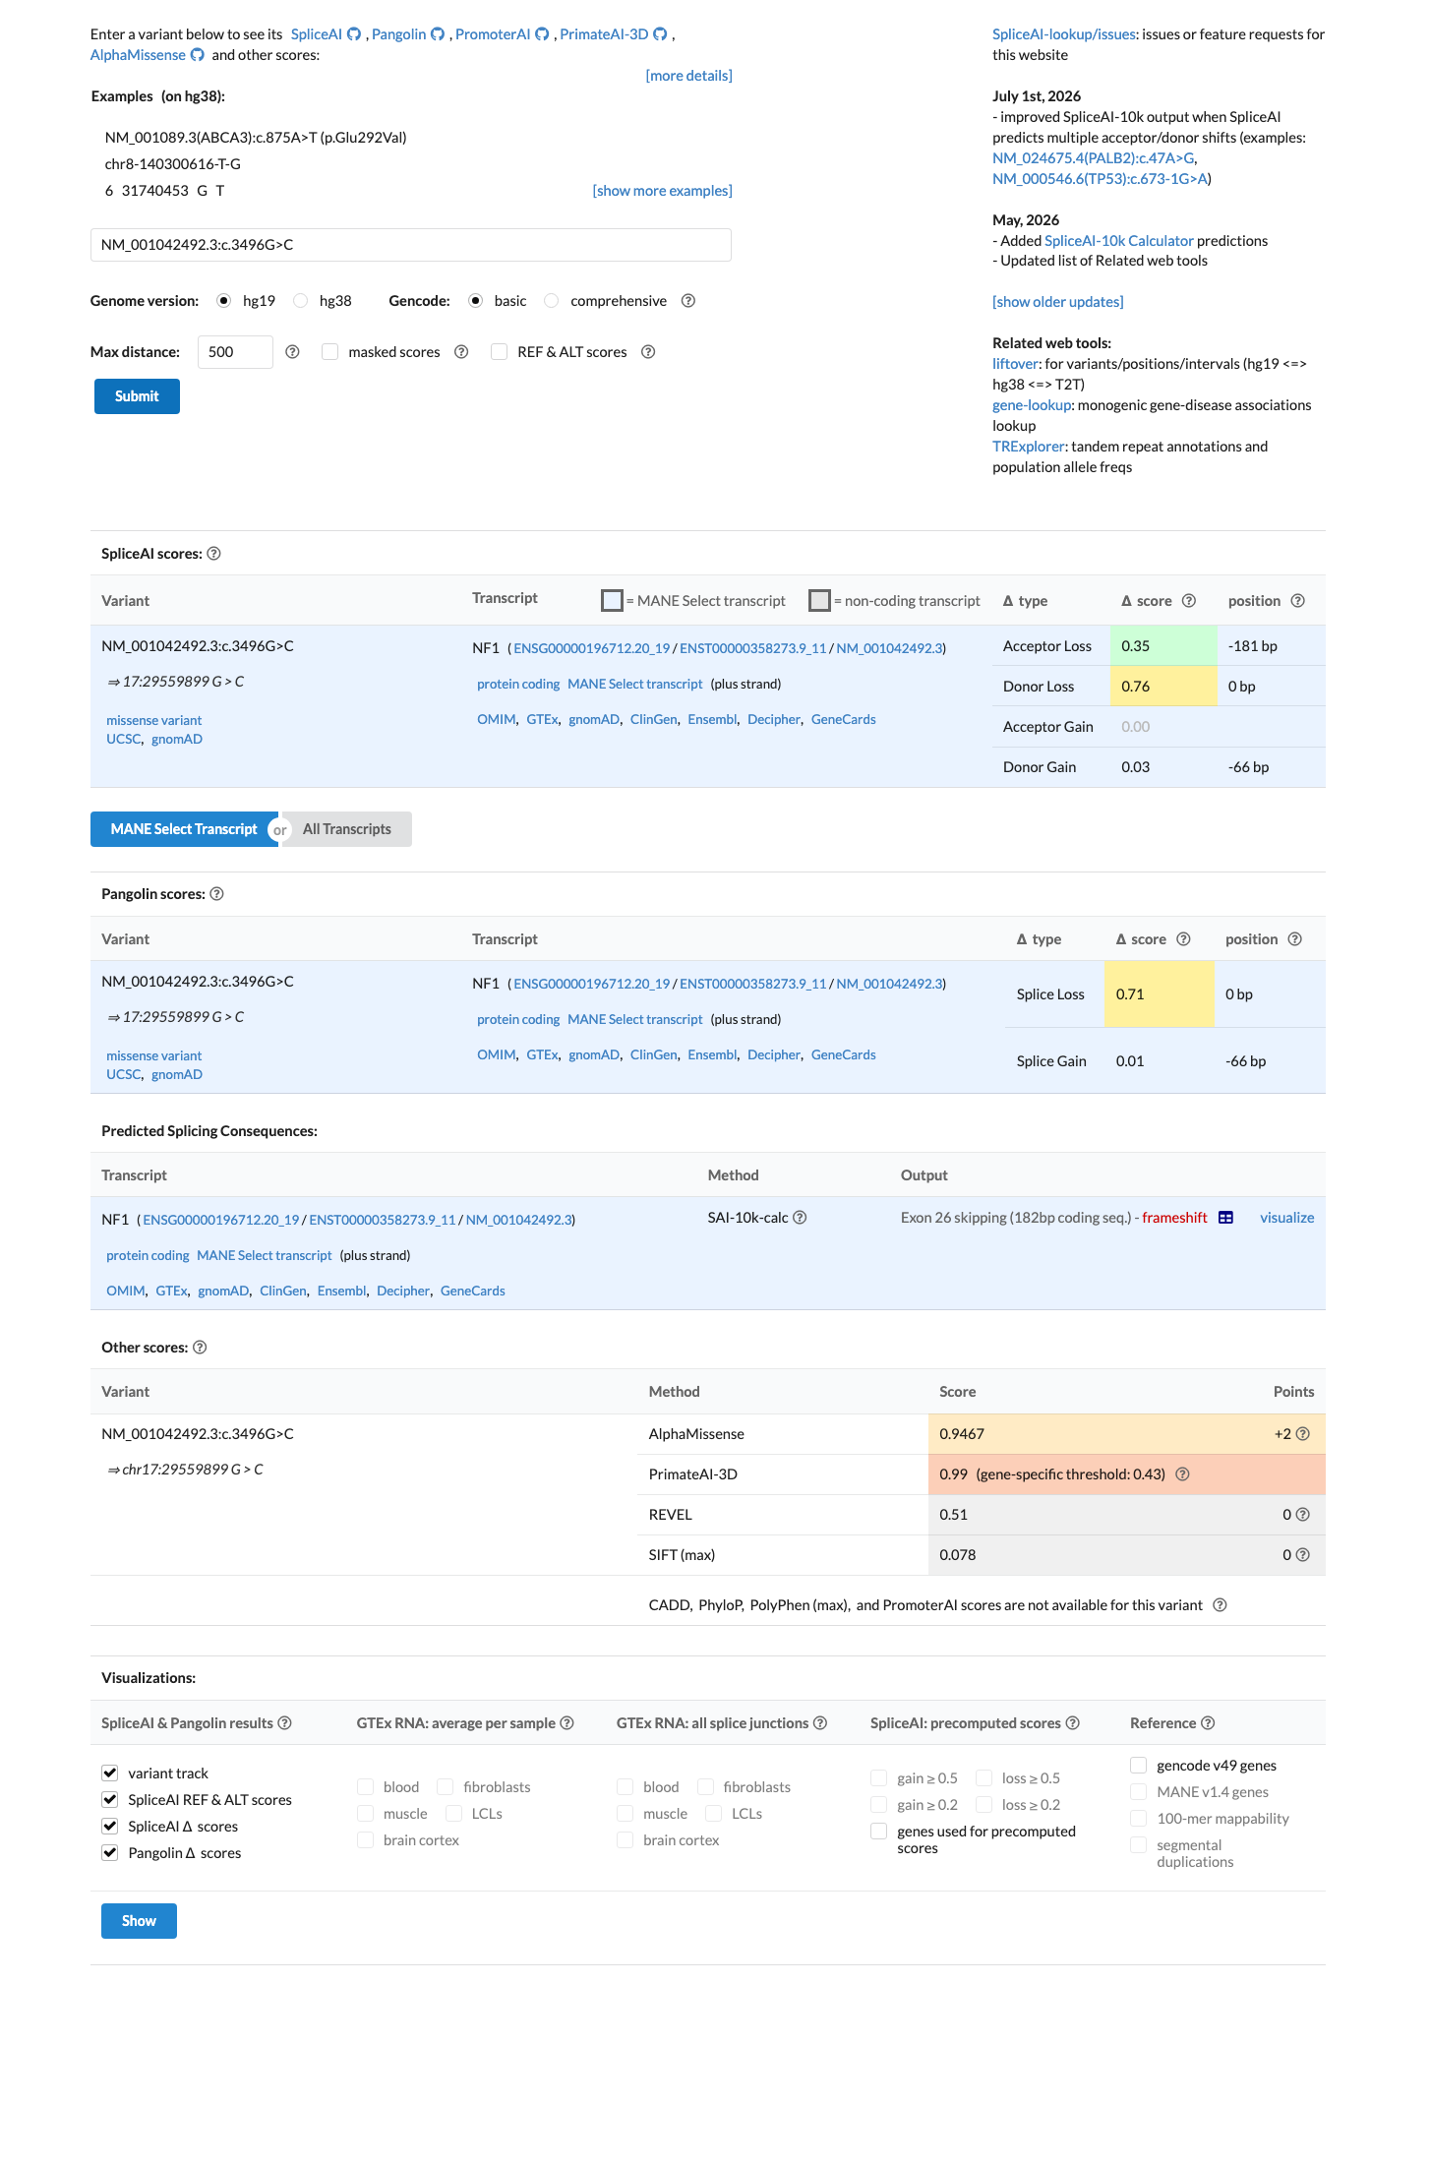Open Other scores help icon
1430x2164 pixels.
tap(200, 1348)
